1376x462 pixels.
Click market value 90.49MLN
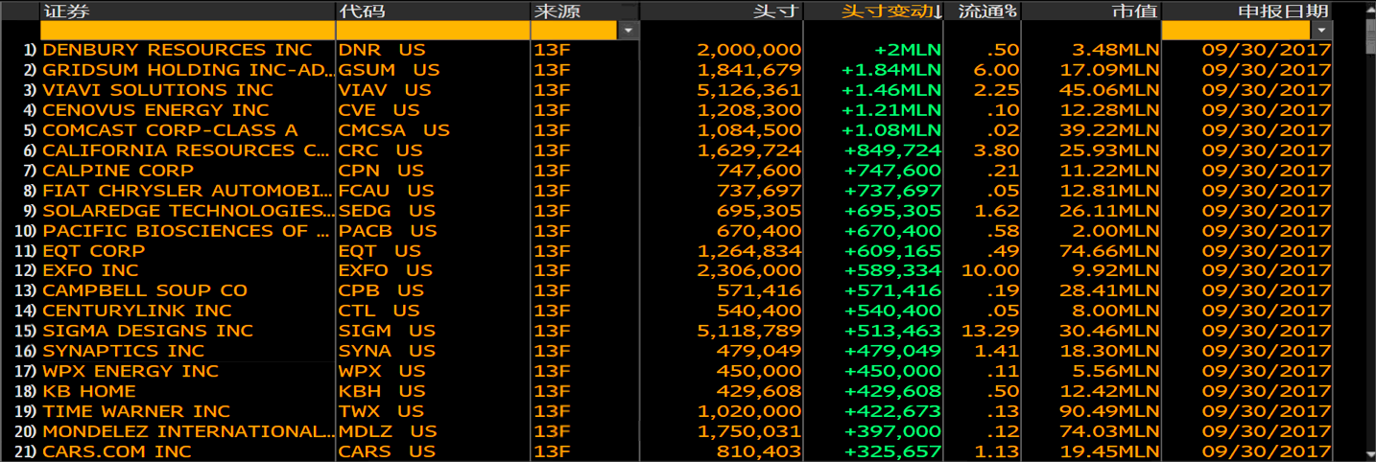tap(1110, 411)
